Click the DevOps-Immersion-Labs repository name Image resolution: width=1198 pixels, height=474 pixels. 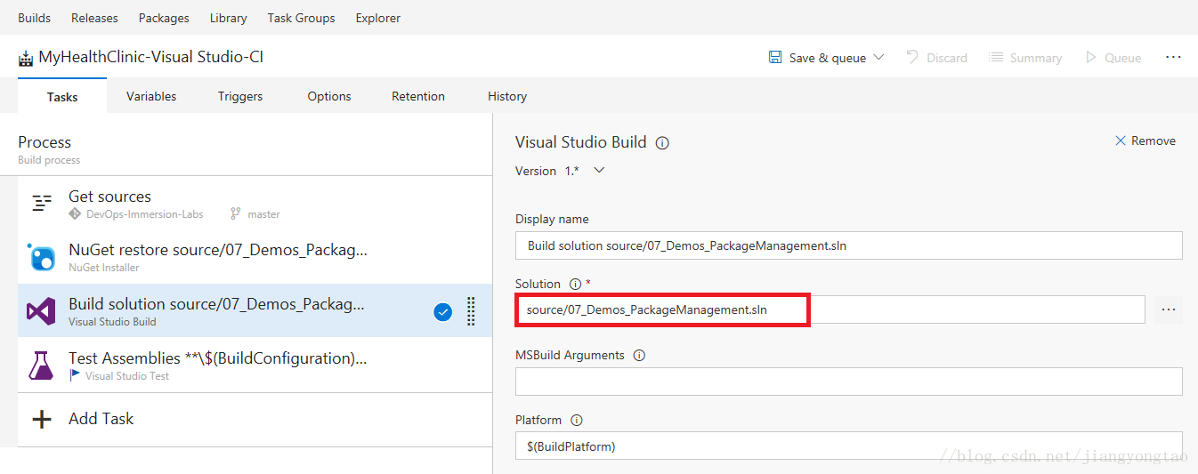pos(145,213)
